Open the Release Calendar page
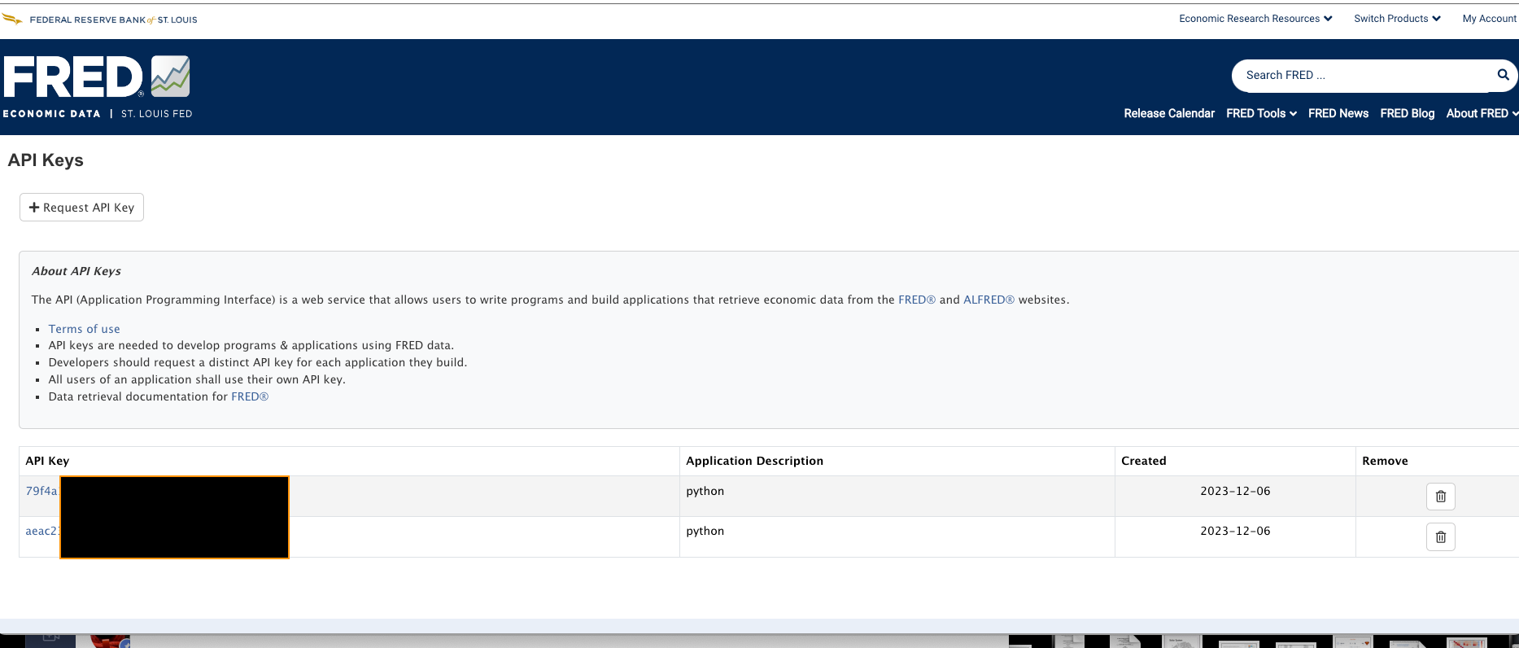1519x648 pixels. (x=1168, y=114)
